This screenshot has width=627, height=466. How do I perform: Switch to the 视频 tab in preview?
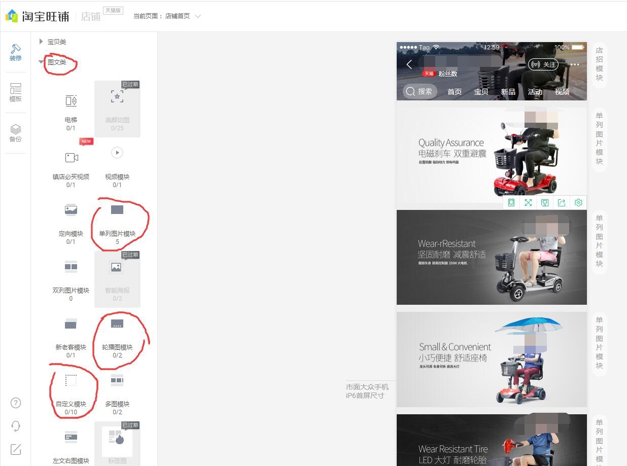[x=562, y=92]
